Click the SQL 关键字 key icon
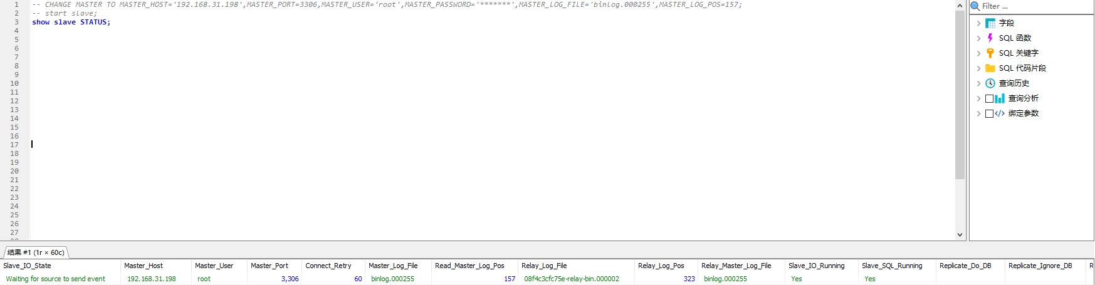 point(990,53)
